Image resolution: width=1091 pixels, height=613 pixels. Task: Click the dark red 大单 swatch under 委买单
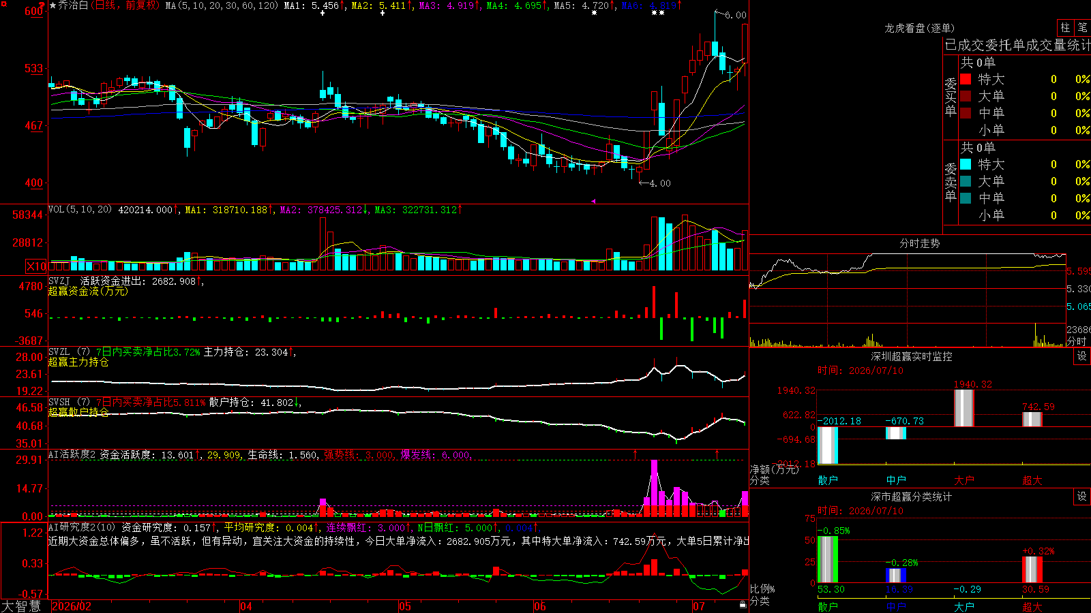pos(966,96)
